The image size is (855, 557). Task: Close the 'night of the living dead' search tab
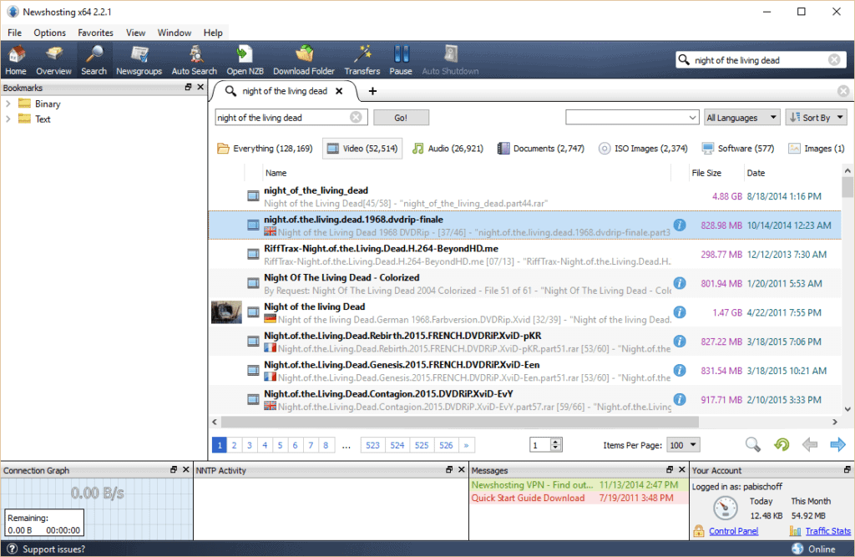tap(339, 91)
